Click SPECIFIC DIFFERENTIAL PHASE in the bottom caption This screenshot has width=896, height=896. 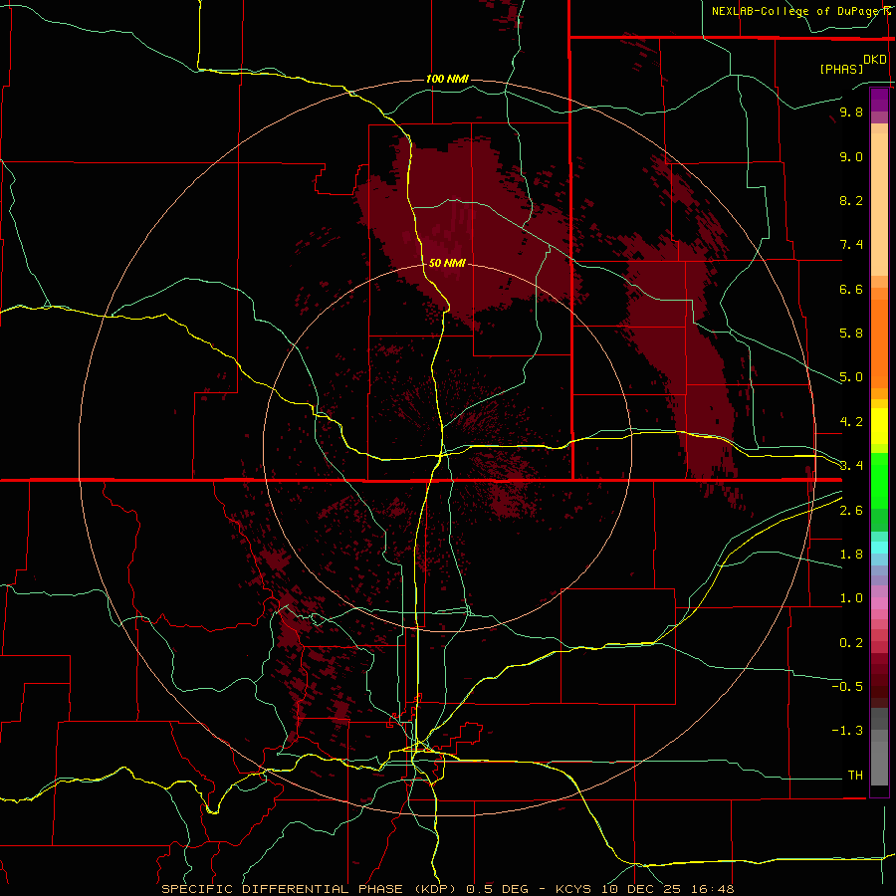[x=284, y=889]
